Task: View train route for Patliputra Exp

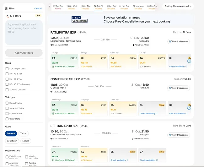Action: pos(179,41)
